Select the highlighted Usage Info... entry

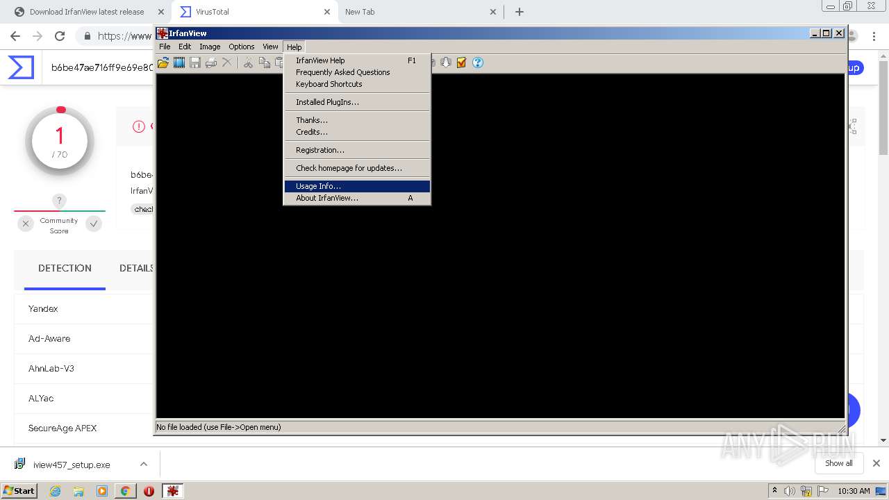tap(358, 186)
